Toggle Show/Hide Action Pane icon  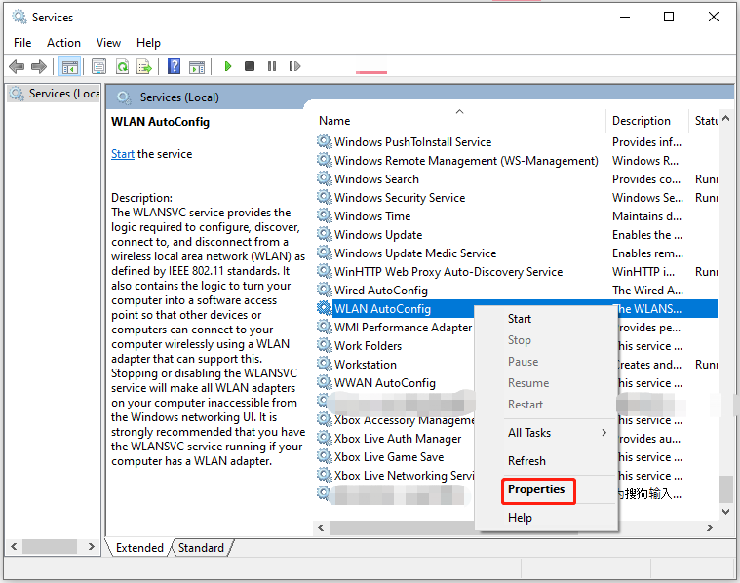[197, 66]
